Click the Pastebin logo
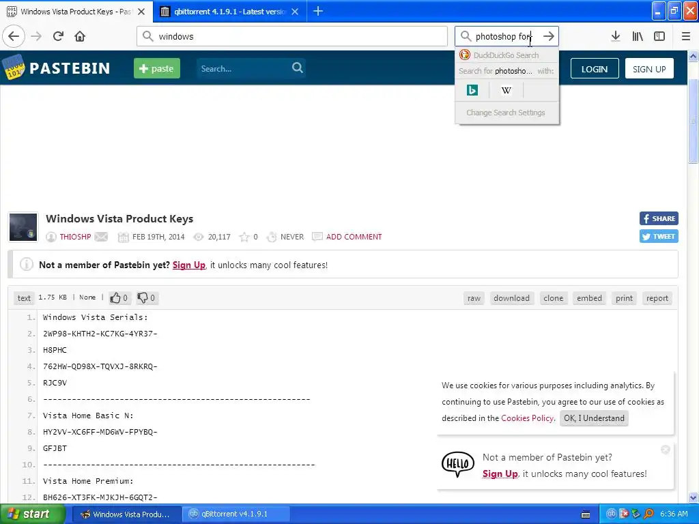The height and width of the screenshot is (524, 699). coord(57,68)
